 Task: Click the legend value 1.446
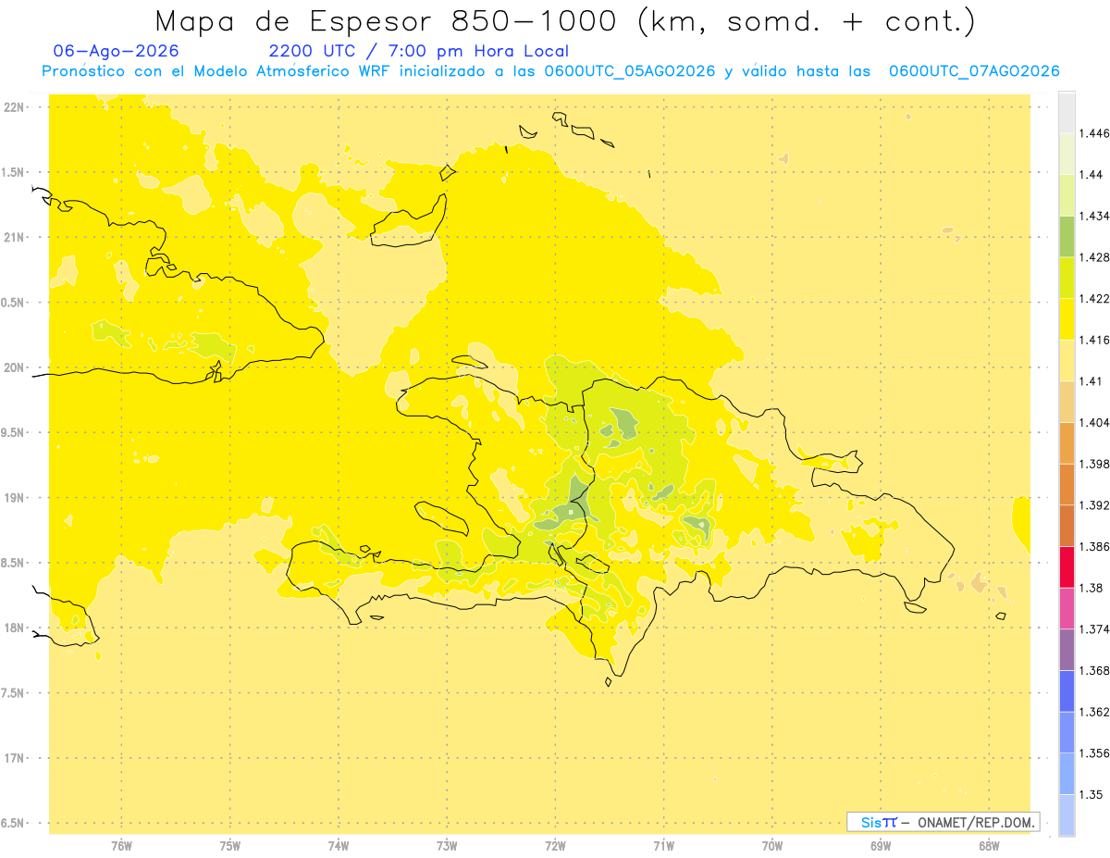[x=1094, y=134]
